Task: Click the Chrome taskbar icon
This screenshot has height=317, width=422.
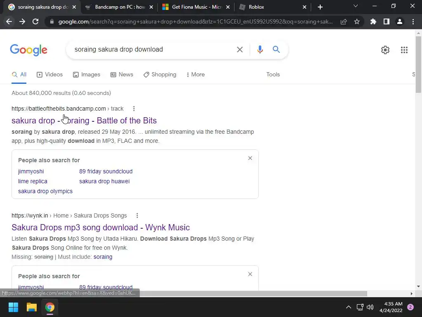Action: click(50, 307)
